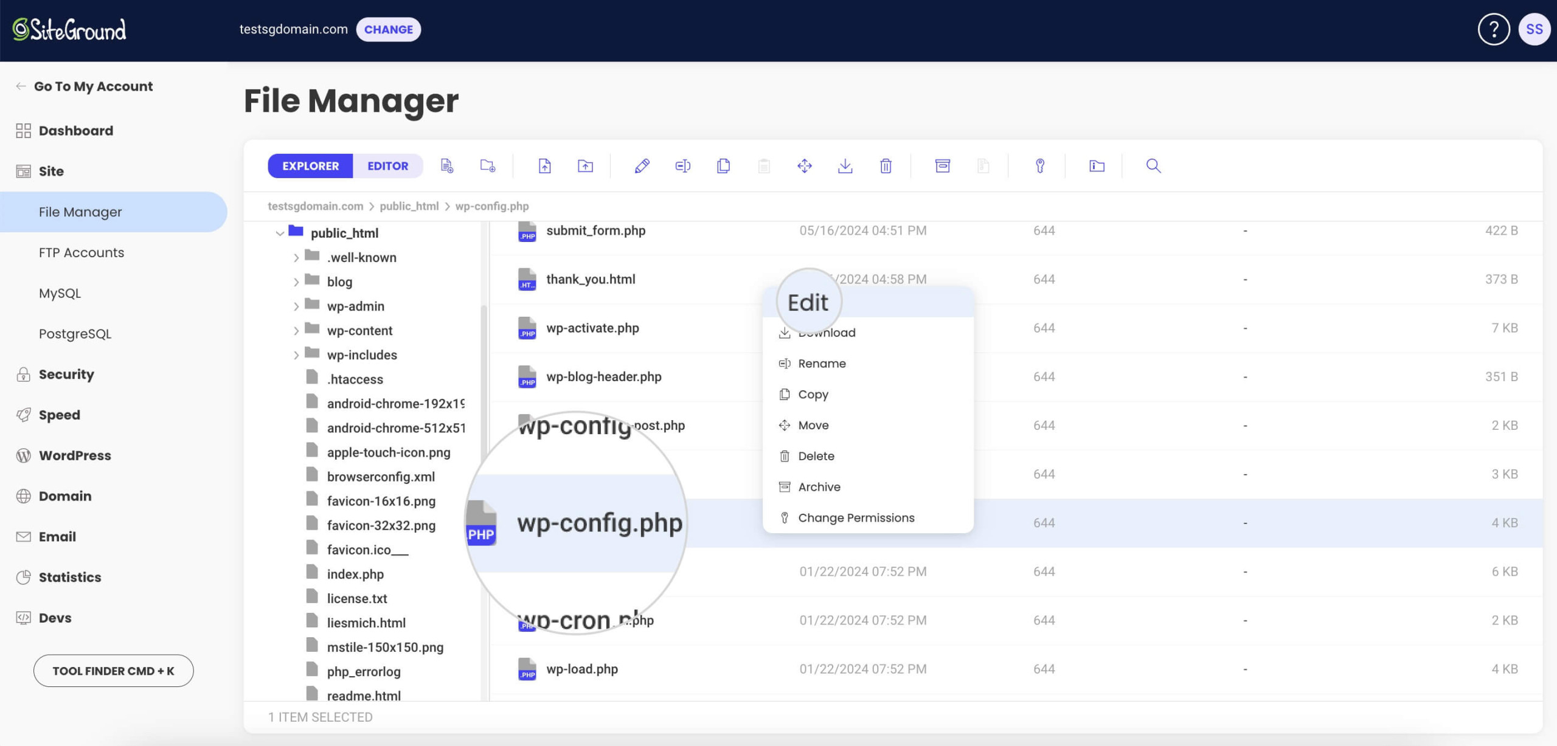Screen dimensions: 1557x746
Task: Click the Copy file icon in toolbar
Action: point(724,165)
